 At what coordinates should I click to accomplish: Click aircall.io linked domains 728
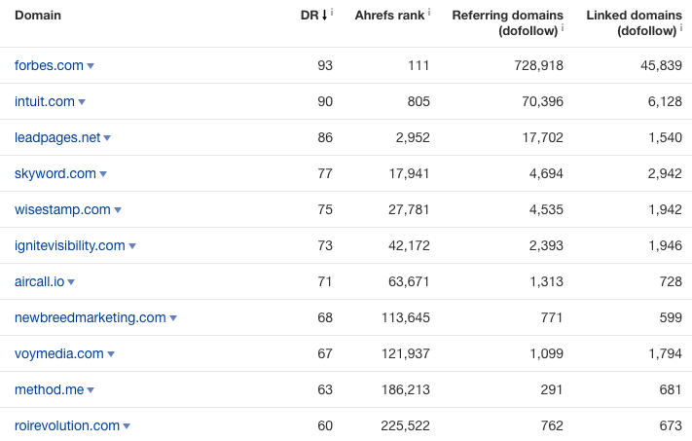[x=671, y=281]
